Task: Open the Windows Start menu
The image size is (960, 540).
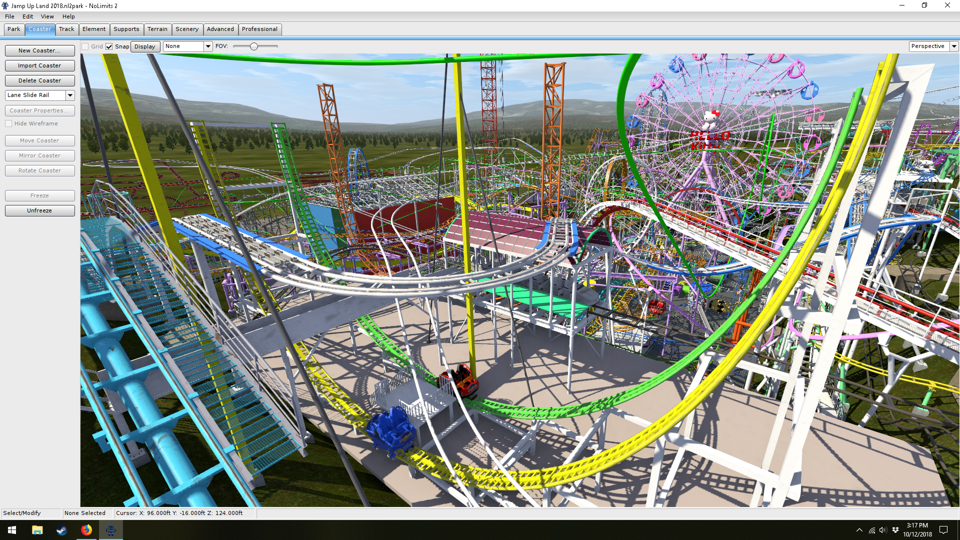Action: (x=12, y=530)
